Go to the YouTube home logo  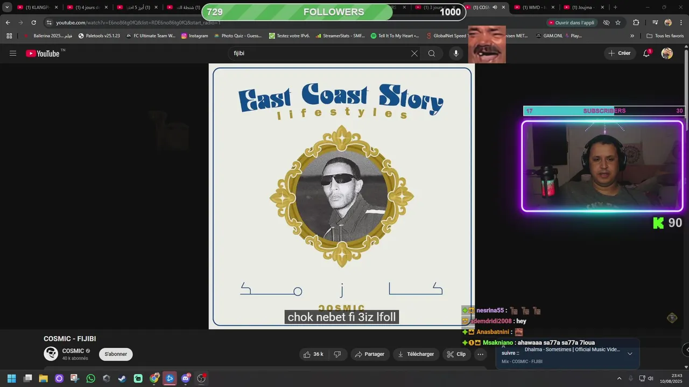(43, 53)
